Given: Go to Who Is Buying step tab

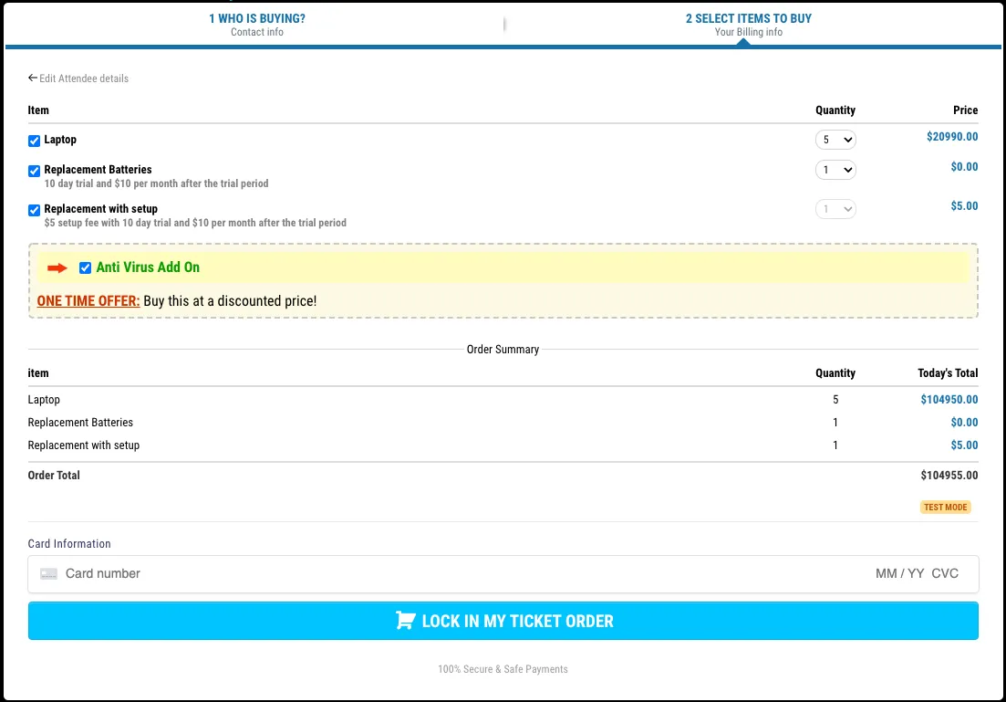Looking at the screenshot, I should 256,25.
